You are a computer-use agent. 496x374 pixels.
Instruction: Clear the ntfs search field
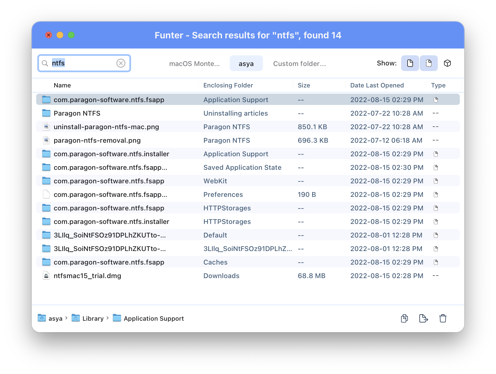121,63
